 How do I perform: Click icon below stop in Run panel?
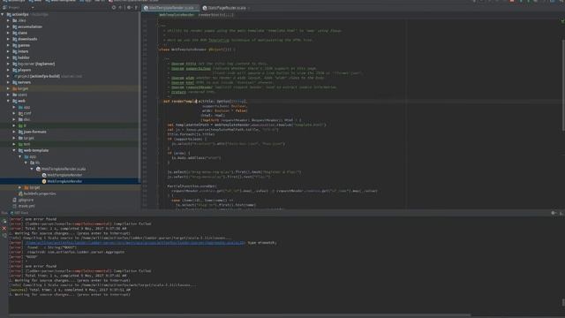(x=4, y=236)
